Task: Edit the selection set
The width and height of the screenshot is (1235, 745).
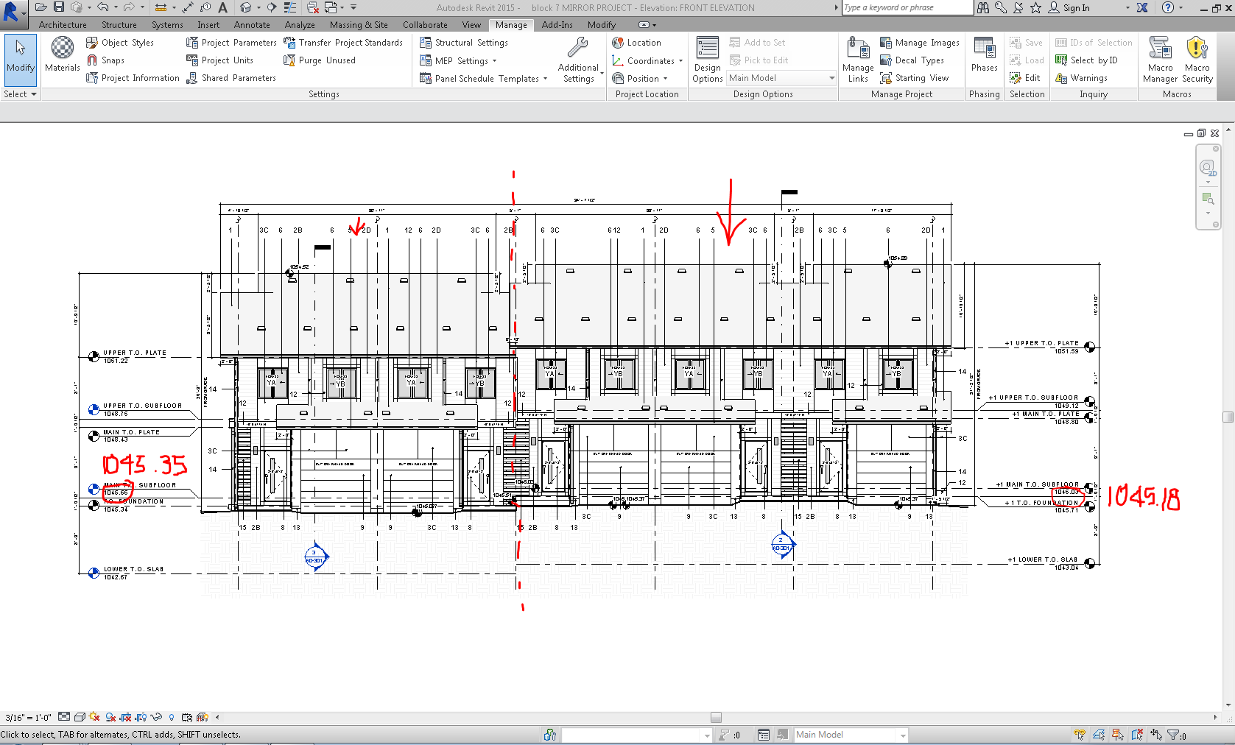Action: pyautogui.click(x=1025, y=78)
